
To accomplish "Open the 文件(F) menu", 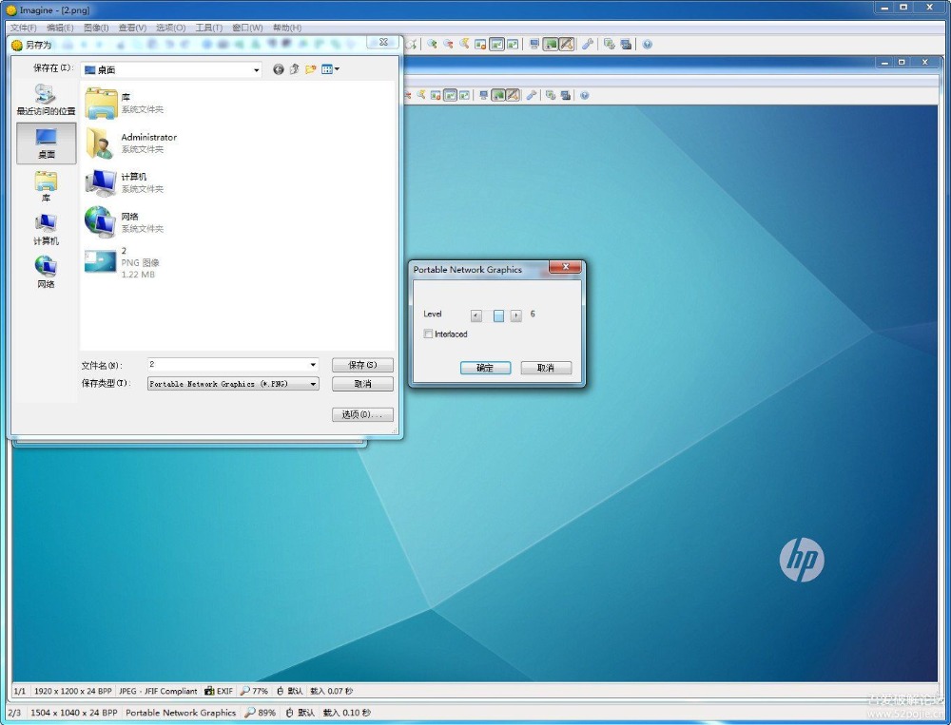I will (23, 28).
